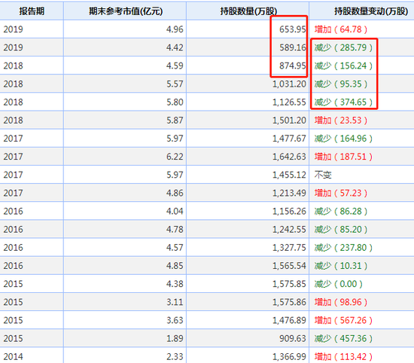
Task: Select the change entry 减少 (164.96)
Action: click(343, 139)
